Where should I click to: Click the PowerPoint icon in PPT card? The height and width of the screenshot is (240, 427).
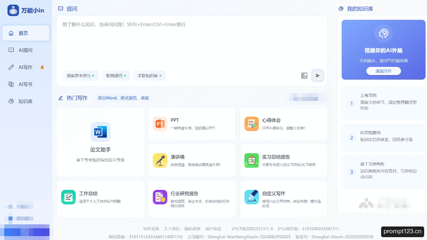coord(160,124)
